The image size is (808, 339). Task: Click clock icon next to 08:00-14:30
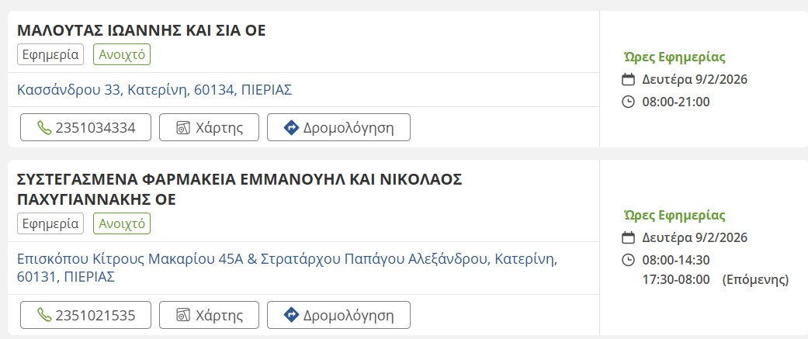pyautogui.click(x=629, y=260)
